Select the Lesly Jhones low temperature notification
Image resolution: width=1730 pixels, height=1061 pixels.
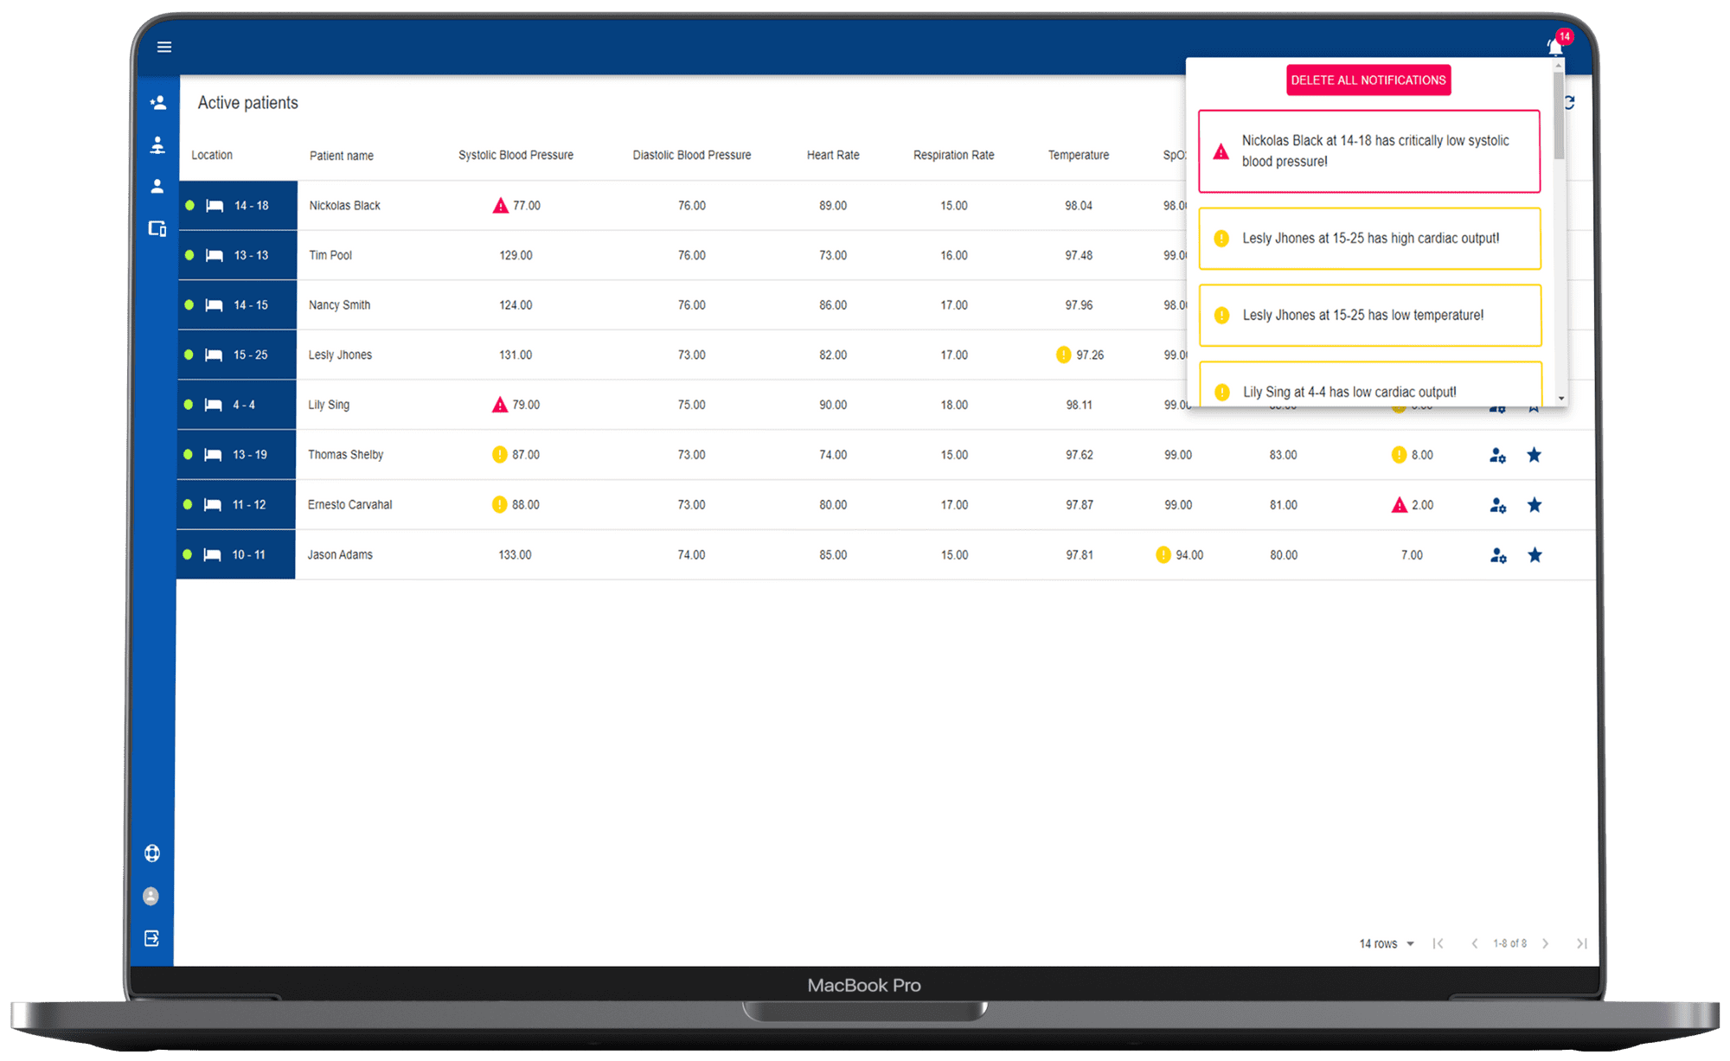(x=1369, y=316)
